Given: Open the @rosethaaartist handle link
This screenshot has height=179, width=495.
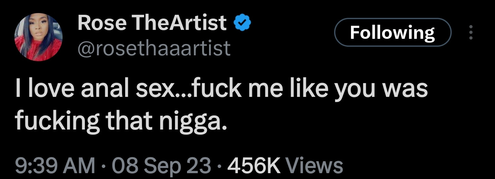Looking at the screenshot, I should [154, 48].
